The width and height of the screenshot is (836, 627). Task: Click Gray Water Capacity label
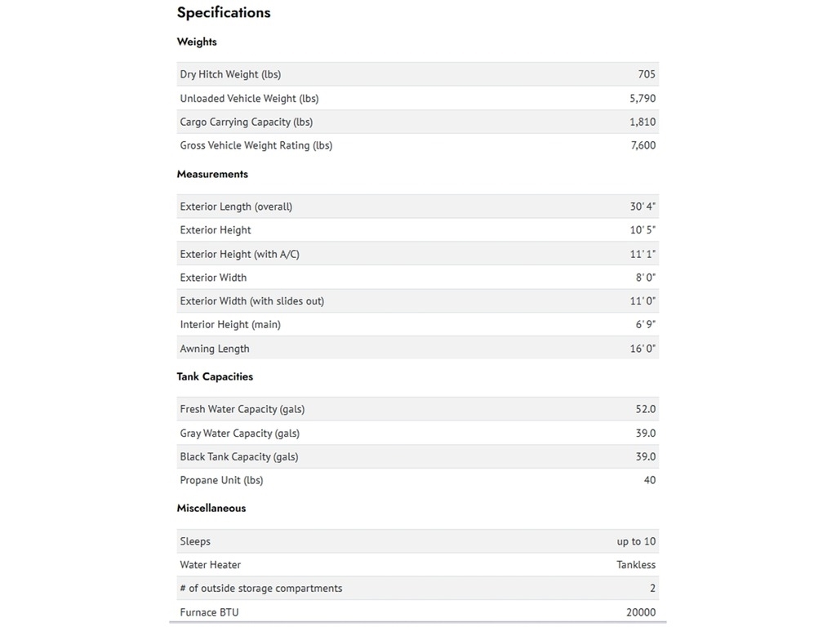pos(239,434)
